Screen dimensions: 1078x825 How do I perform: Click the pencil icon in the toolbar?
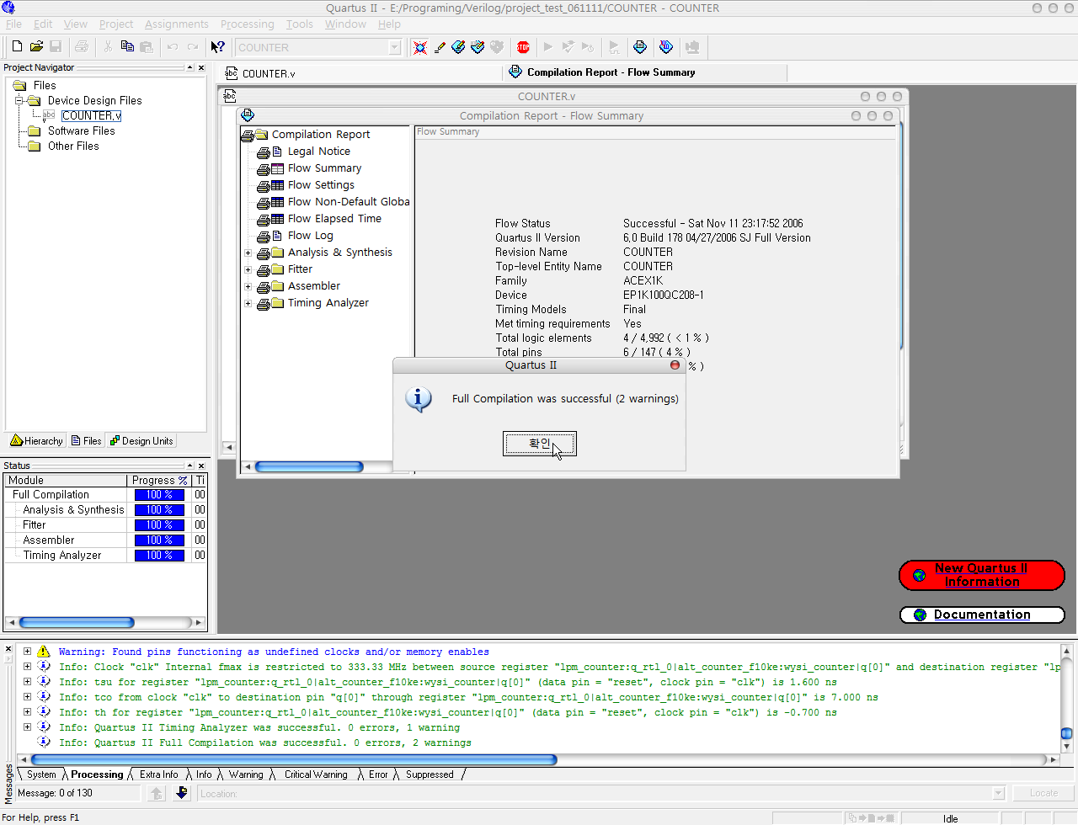440,47
